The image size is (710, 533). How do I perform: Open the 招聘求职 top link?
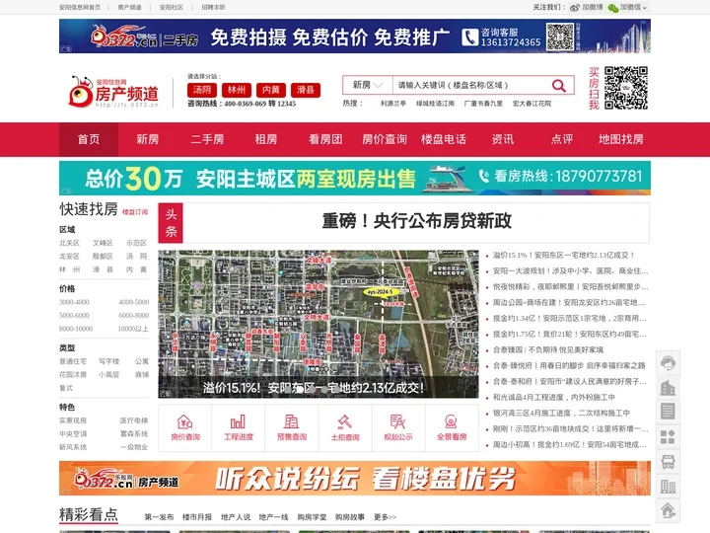213,7
